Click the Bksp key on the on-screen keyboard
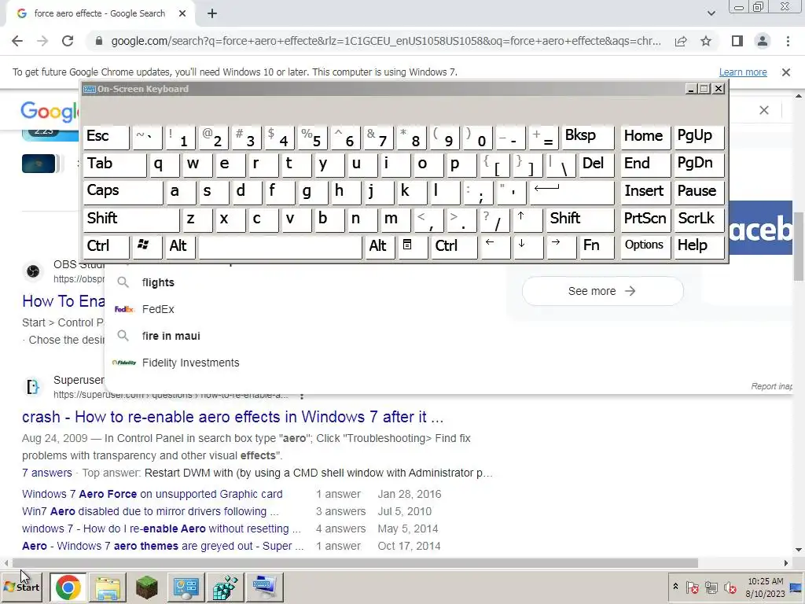The height and width of the screenshot is (604, 805). pyautogui.click(x=588, y=137)
